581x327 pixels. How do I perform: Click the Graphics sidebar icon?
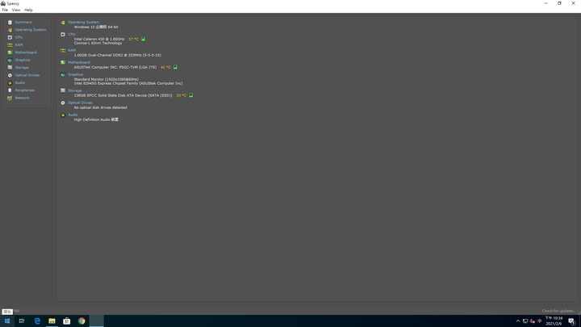coord(10,60)
